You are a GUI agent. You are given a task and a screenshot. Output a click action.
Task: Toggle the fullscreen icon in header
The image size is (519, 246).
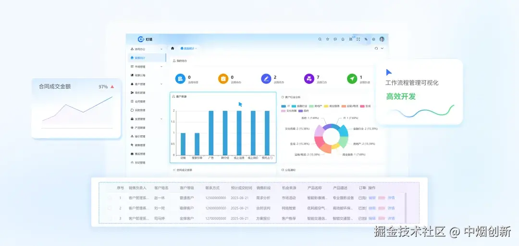[358, 39]
